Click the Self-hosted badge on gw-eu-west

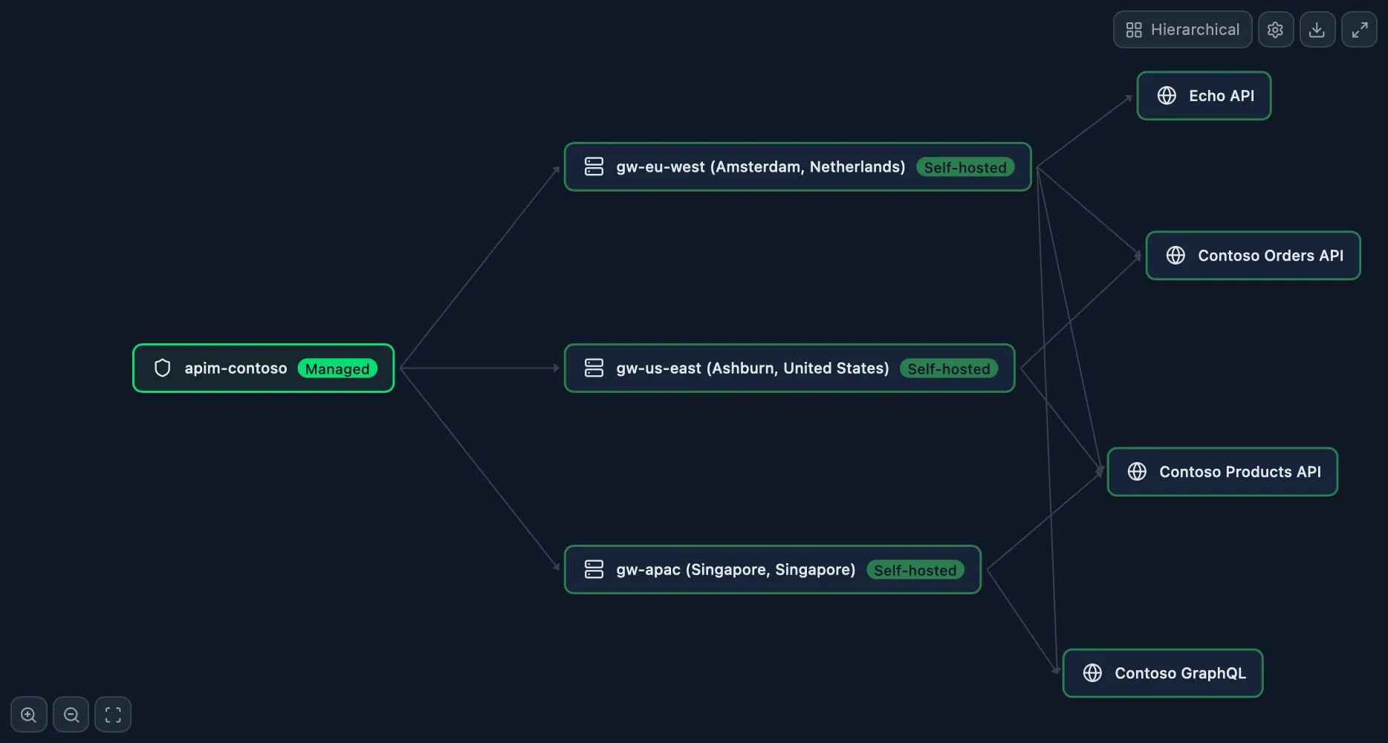(x=966, y=167)
